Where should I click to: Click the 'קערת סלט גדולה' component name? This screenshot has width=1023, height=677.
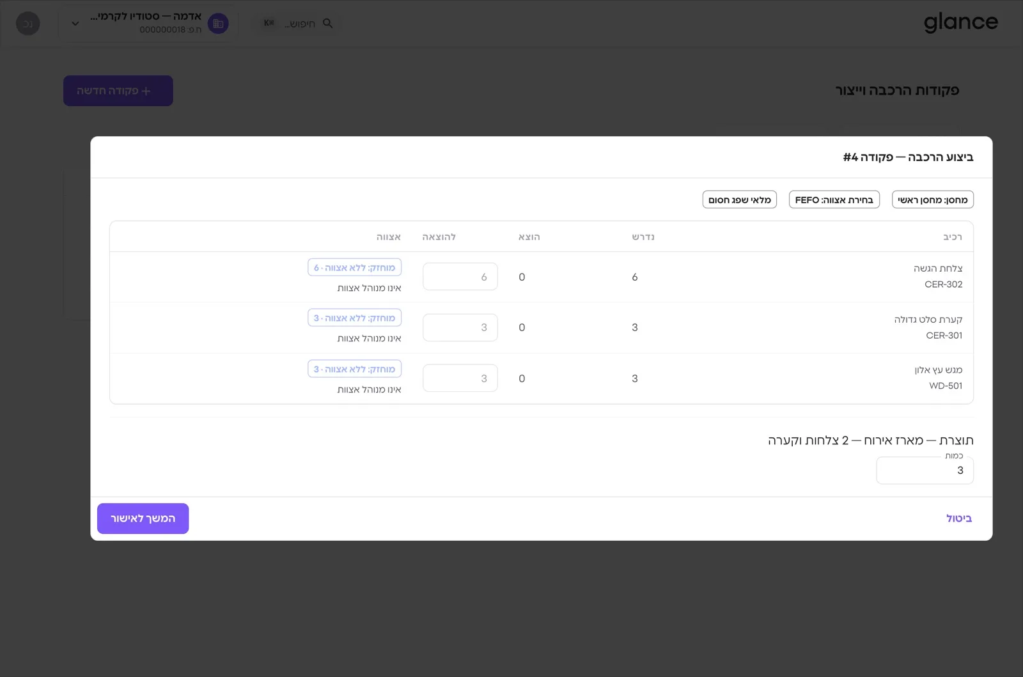tap(928, 319)
